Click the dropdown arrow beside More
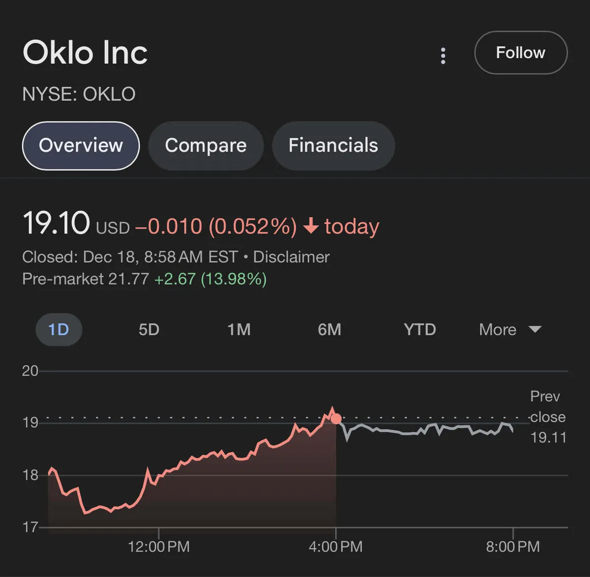The width and height of the screenshot is (590, 577). [x=535, y=329]
